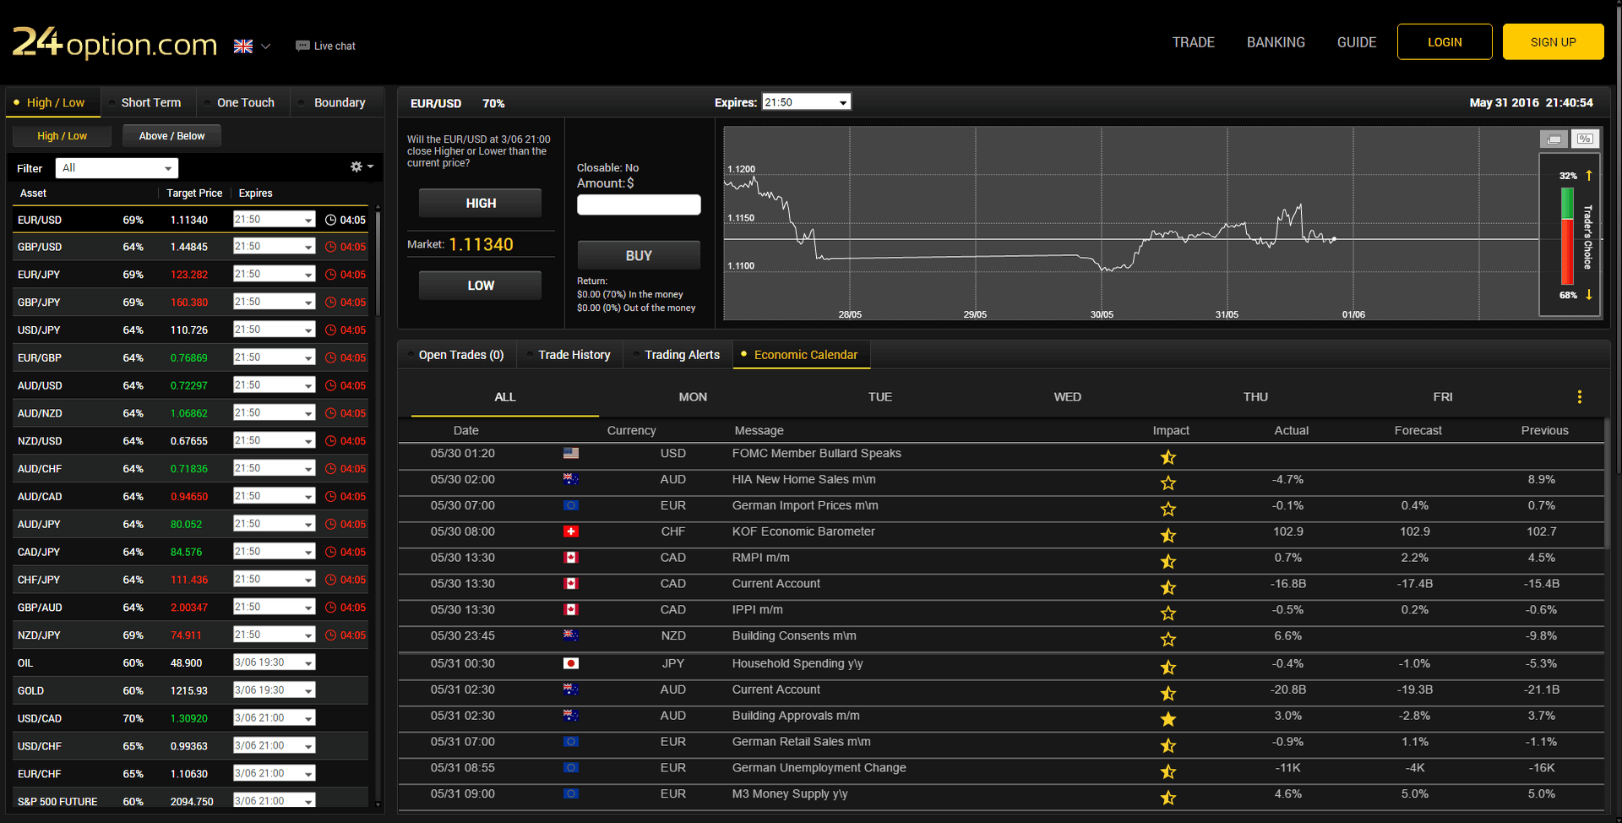
Task: Click impact star for FOMC Member Bullard Speaks
Action: (1168, 457)
